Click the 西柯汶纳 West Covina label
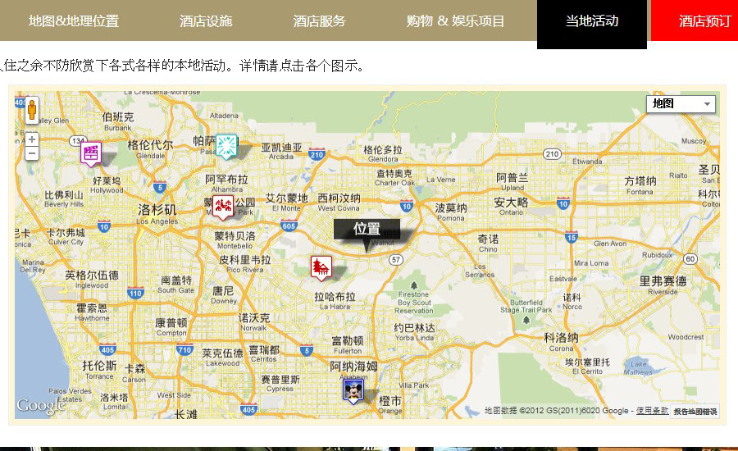 tap(339, 203)
